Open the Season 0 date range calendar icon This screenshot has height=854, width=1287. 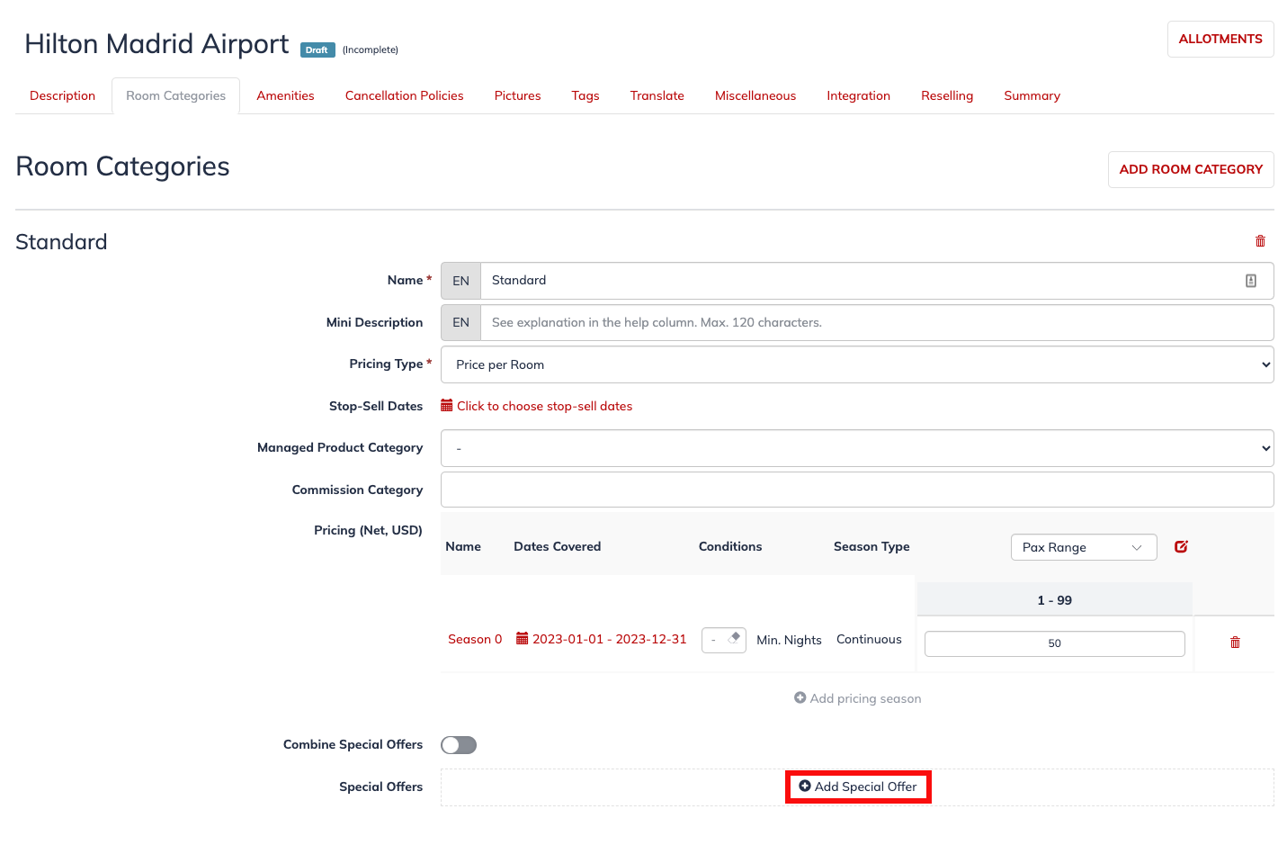click(x=522, y=639)
